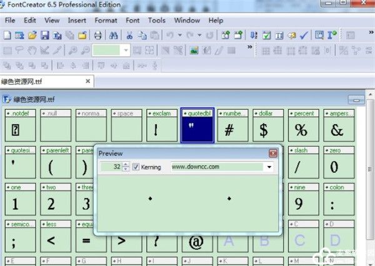This screenshot has width=375, height=266.
Task: Click the Import image icon
Action: [x=194, y=51]
